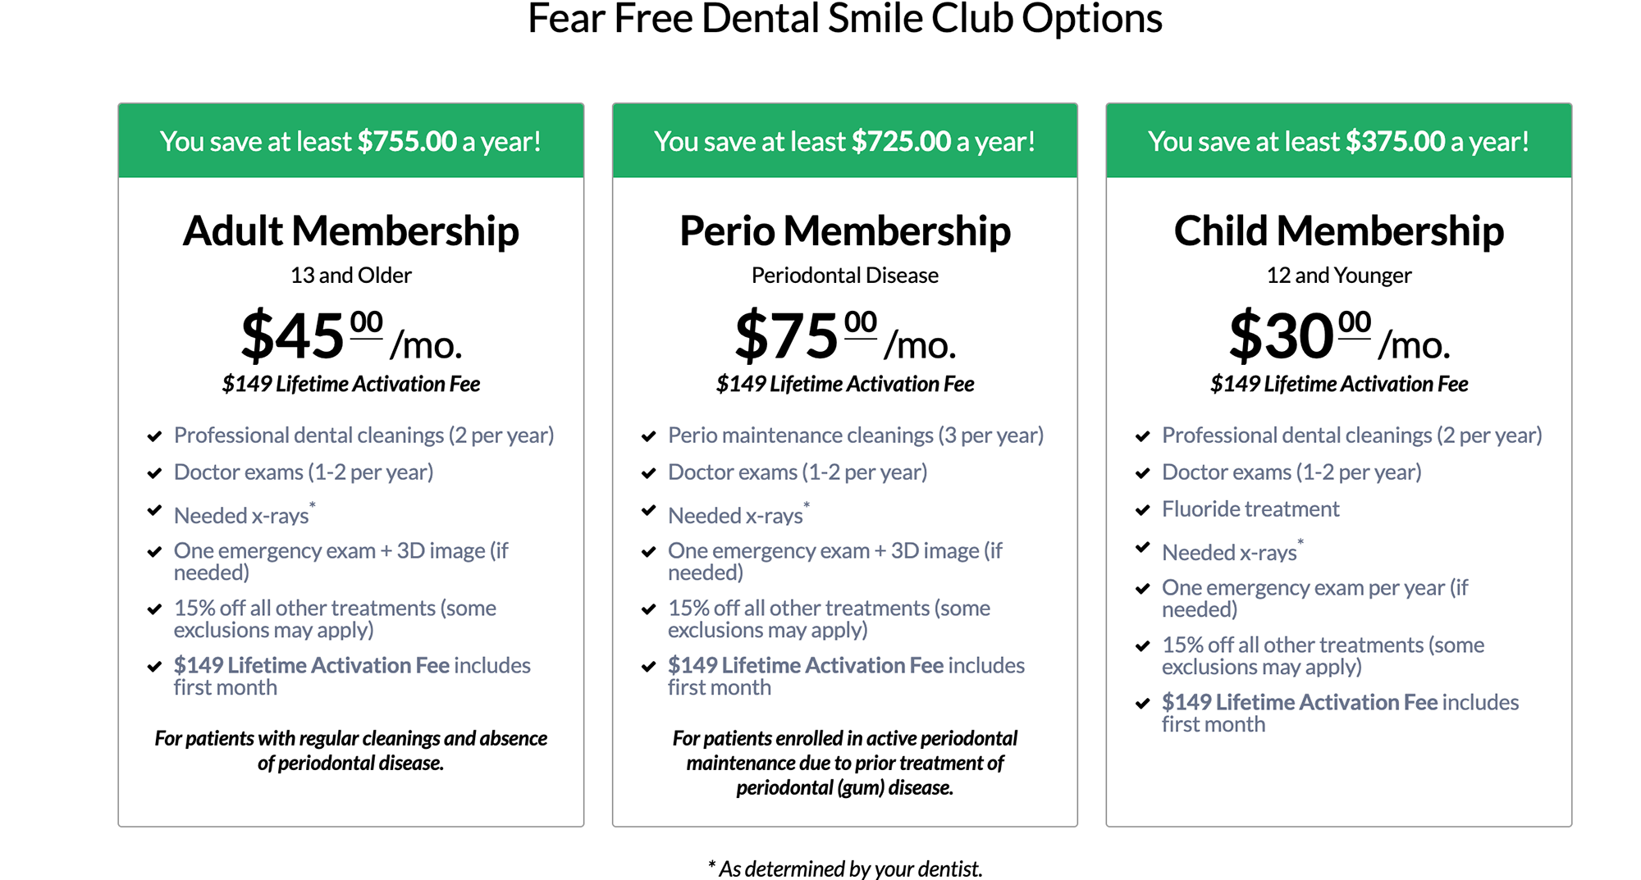This screenshot has height=880, width=1641.
Task: Select the Perio Membership heading
Action: [x=845, y=231]
